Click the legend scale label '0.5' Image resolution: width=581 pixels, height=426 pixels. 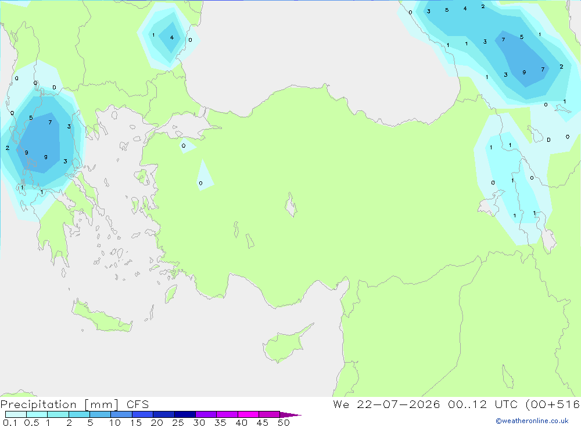click(x=31, y=423)
